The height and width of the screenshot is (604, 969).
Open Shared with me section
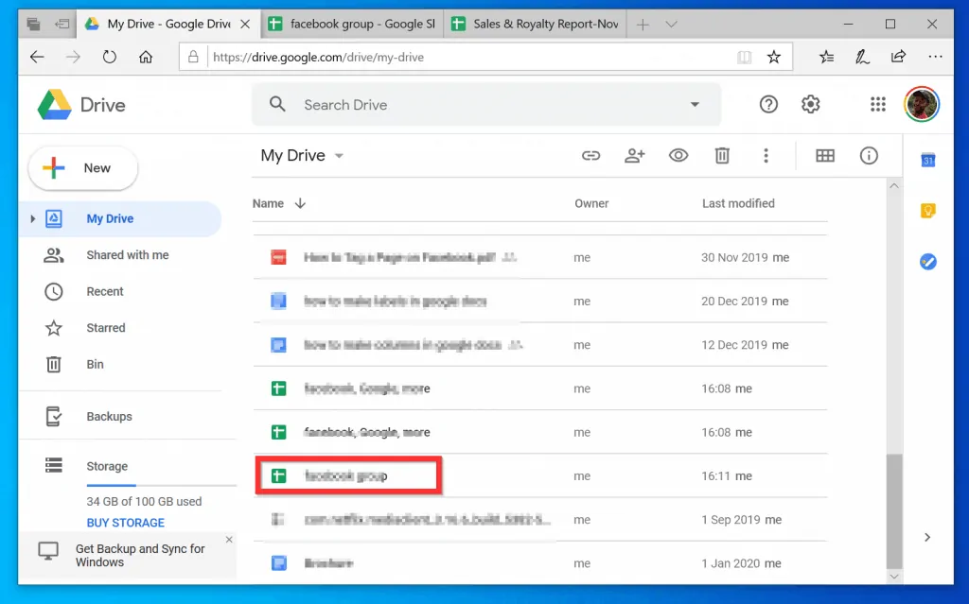[127, 255]
